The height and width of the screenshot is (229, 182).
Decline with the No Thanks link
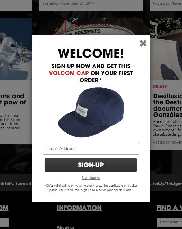(x=91, y=177)
